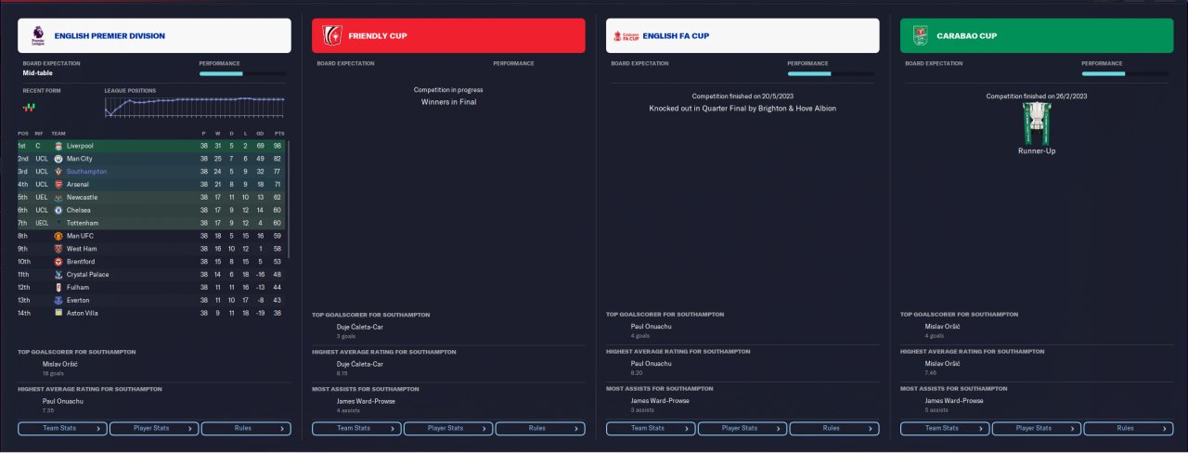Image resolution: width=1188 pixels, height=453 pixels.
Task: Open the English FA Cup header
Action: point(742,35)
